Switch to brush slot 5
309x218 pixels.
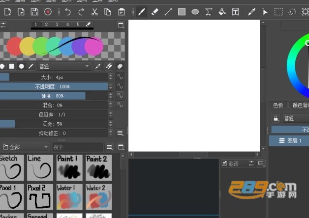click(78, 25)
